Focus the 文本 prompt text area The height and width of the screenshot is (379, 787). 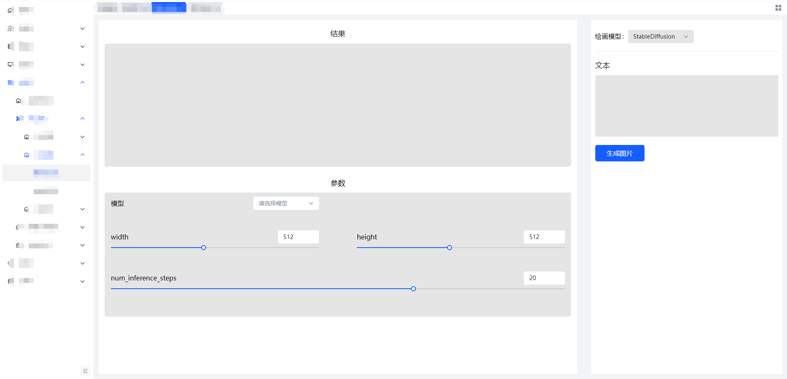point(686,106)
